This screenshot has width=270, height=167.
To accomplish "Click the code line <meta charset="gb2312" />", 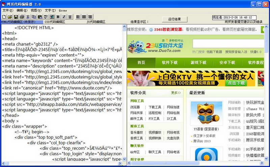I will tap(30, 44).
